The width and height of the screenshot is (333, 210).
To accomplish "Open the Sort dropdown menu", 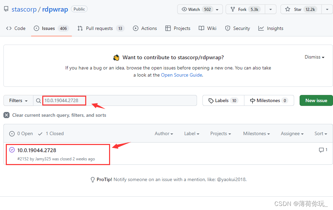I will coord(320,133).
